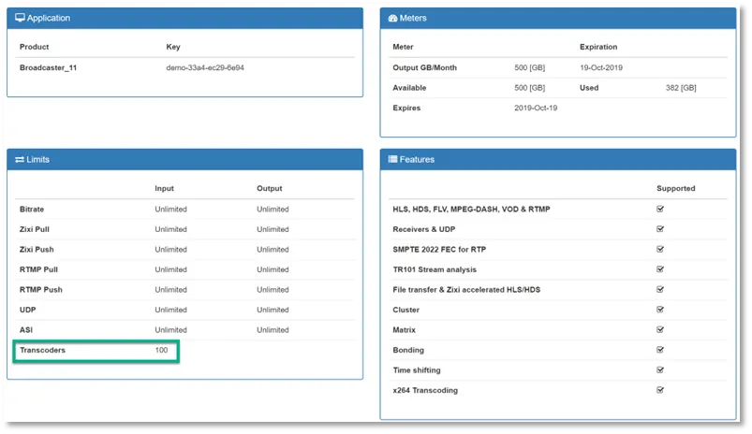Screen dimensions: 752x434
Task: Click the 2019-Oct-19 expires value
Action: [x=536, y=108]
